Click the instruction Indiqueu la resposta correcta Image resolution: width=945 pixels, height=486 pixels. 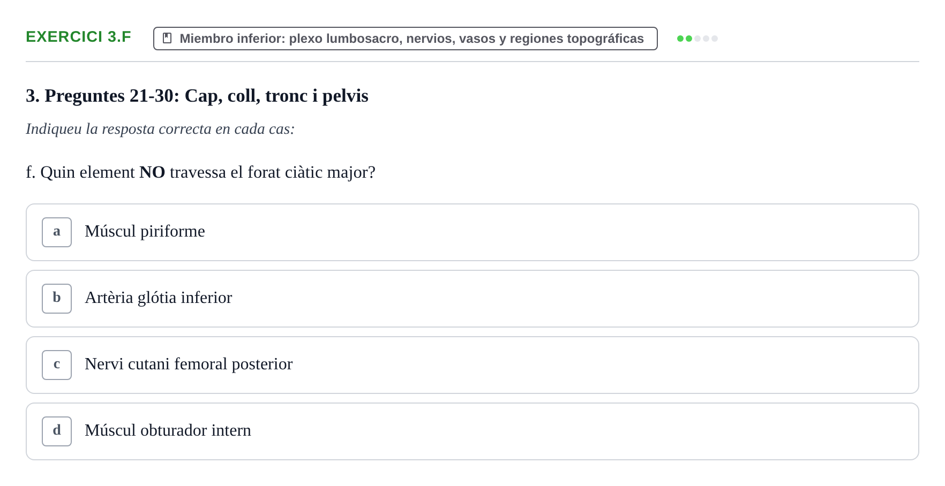[x=160, y=129]
